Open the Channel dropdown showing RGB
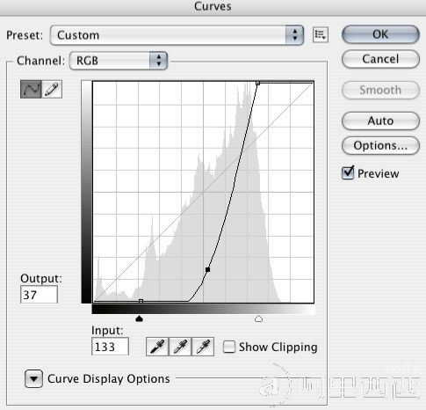This screenshot has height=410, width=426. tap(119, 61)
